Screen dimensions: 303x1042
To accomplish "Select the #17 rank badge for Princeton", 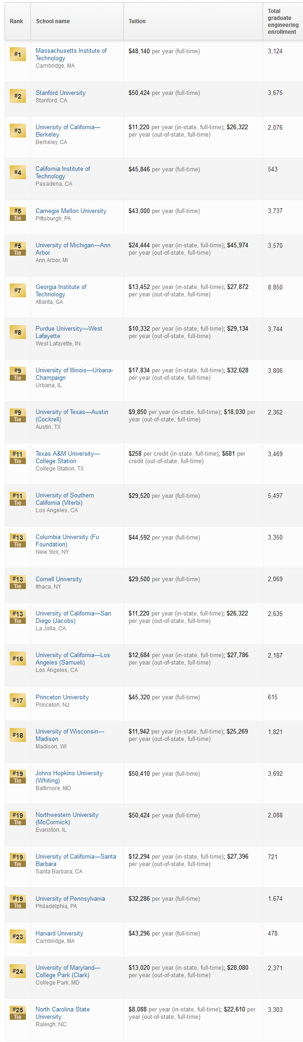I will coord(18,700).
